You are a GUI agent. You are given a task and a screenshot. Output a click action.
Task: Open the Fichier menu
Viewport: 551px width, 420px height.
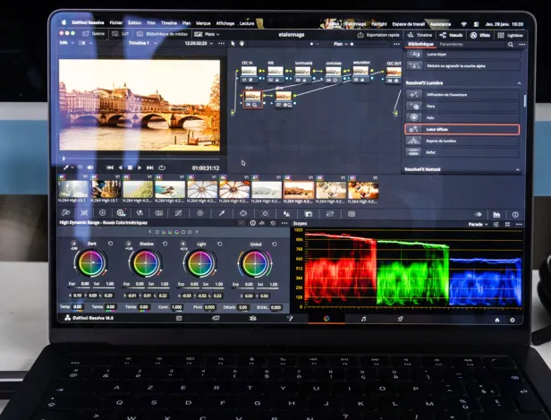pyautogui.click(x=116, y=22)
